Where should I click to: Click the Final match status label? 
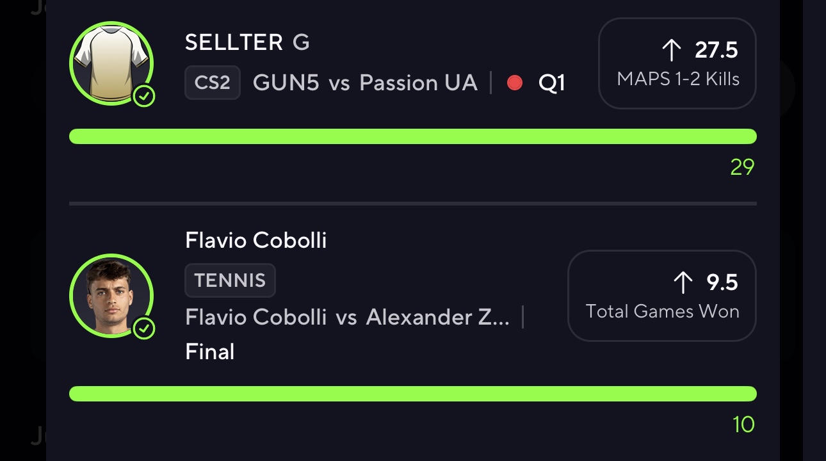coord(210,352)
